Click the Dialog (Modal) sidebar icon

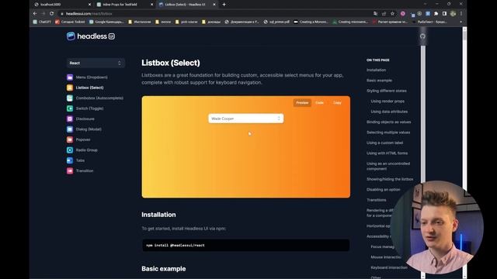pos(70,129)
